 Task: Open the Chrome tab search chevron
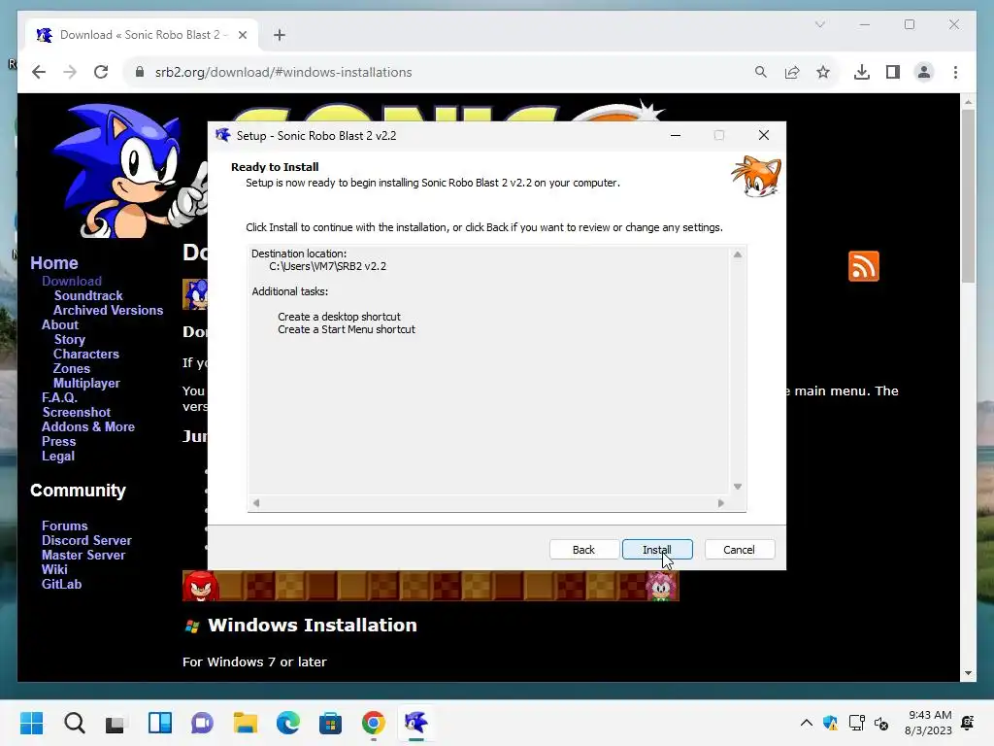(x=819, y=24)
